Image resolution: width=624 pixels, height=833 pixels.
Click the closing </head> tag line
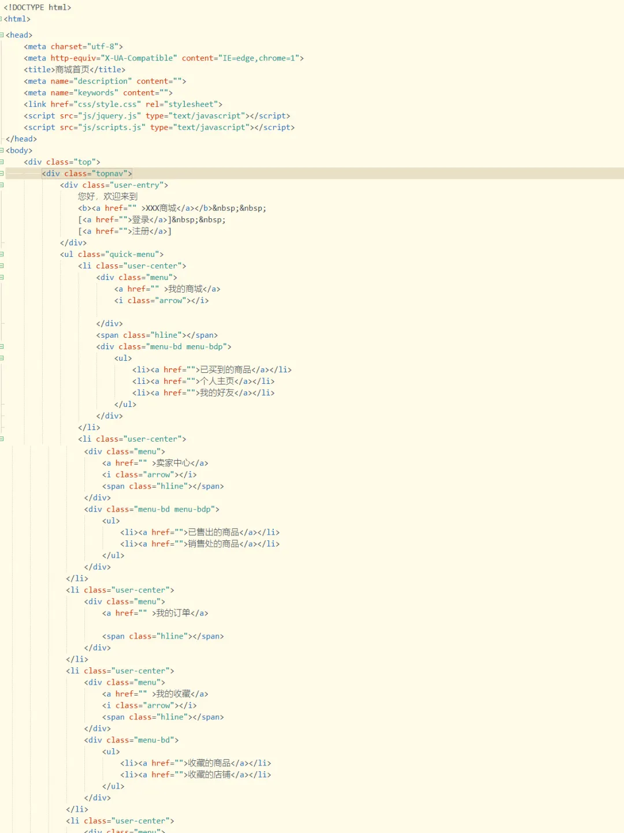[21, 139]
